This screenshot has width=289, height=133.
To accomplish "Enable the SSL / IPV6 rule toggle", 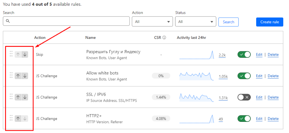I will pos(244,97).
